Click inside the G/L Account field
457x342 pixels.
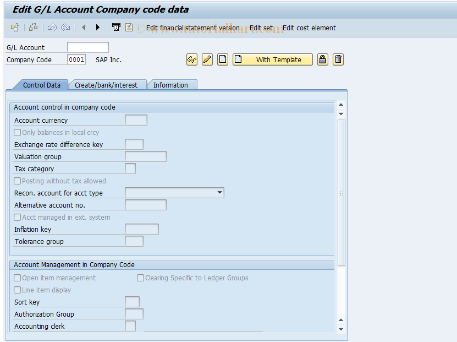[x=87, y=47]
